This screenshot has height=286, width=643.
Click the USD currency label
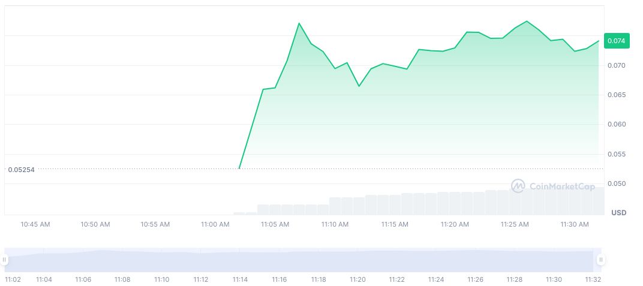coord(619,213)
